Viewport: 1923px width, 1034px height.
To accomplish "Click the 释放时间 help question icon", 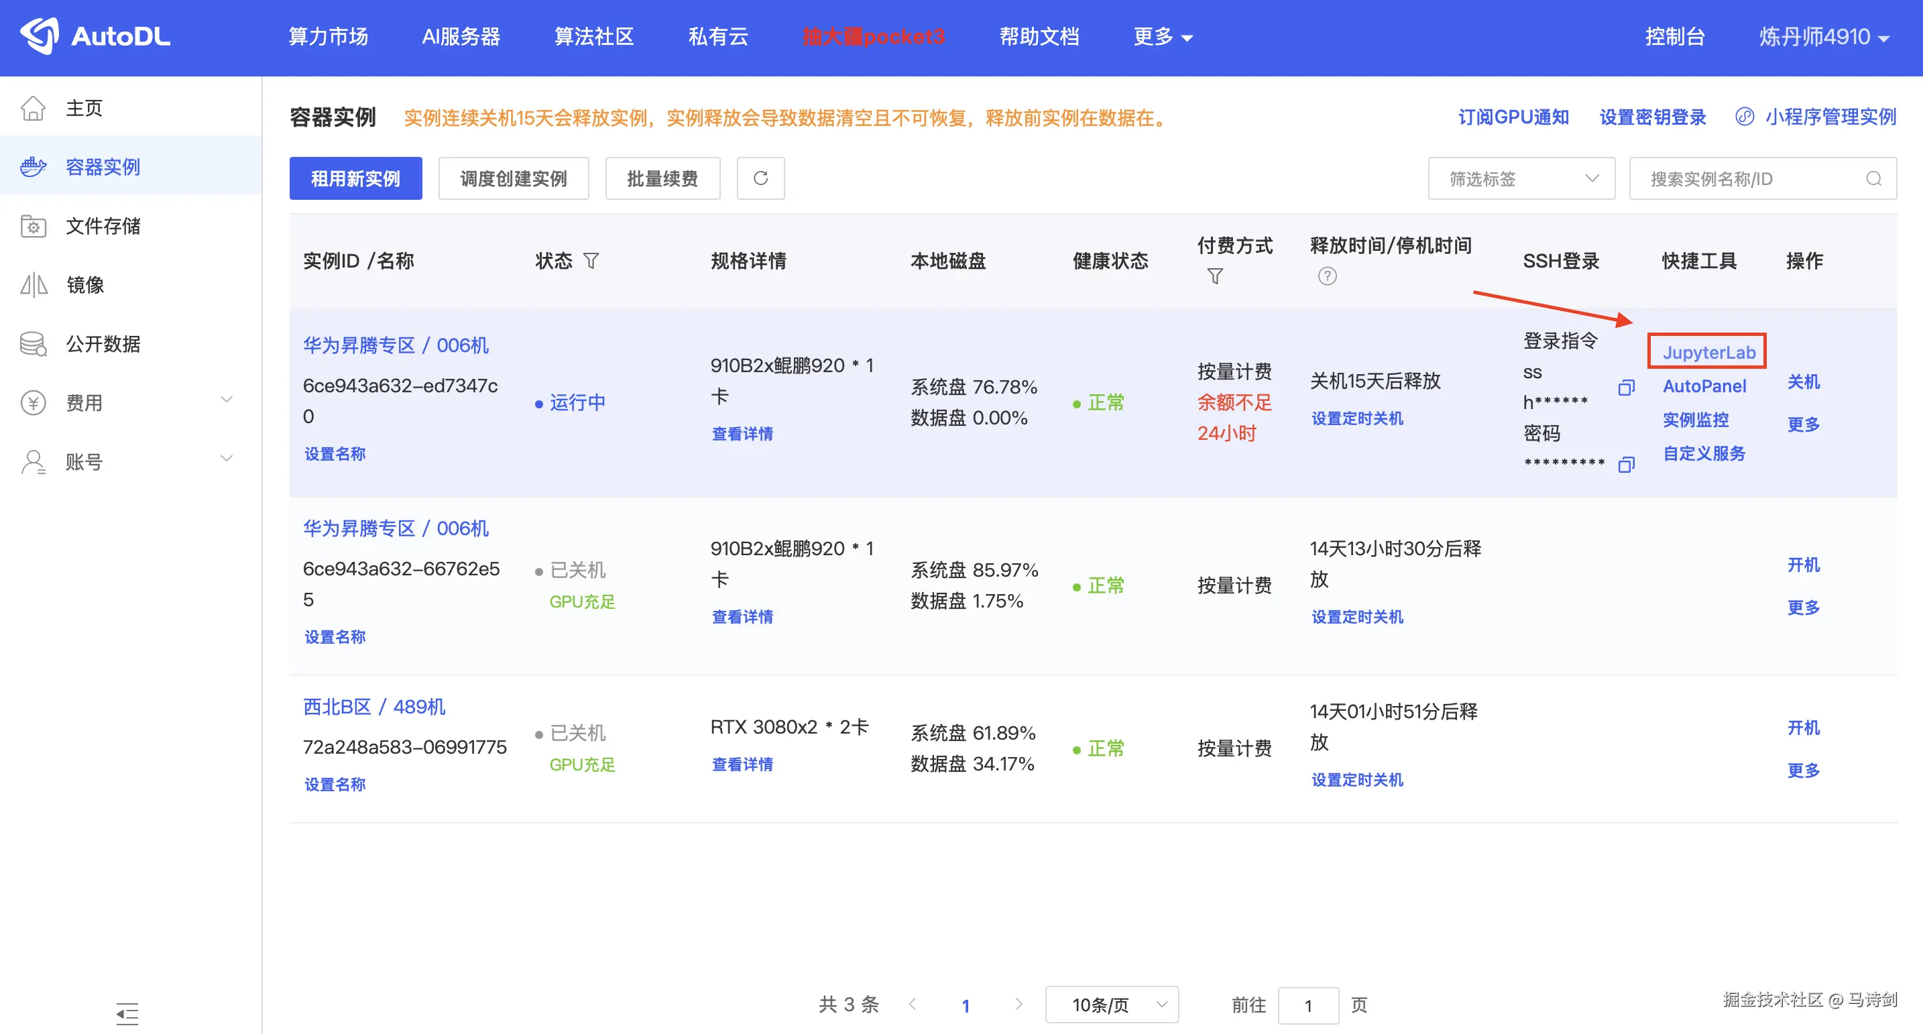I will point(1328,276).
